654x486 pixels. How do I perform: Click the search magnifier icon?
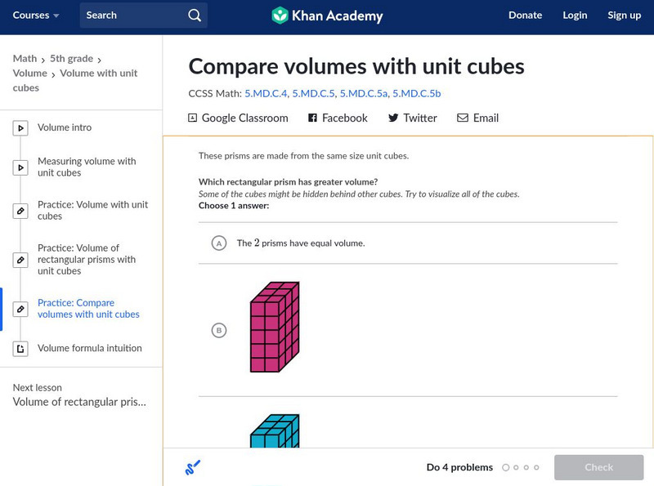point(194,16)
